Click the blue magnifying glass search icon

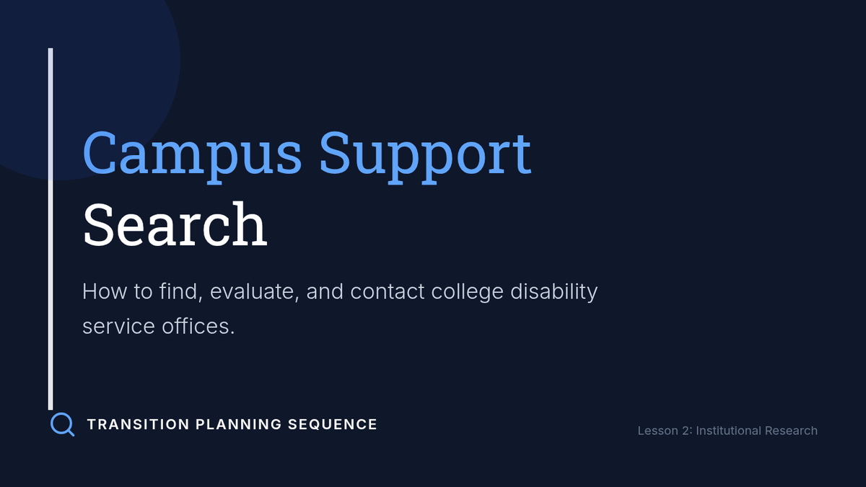[63, 424]
